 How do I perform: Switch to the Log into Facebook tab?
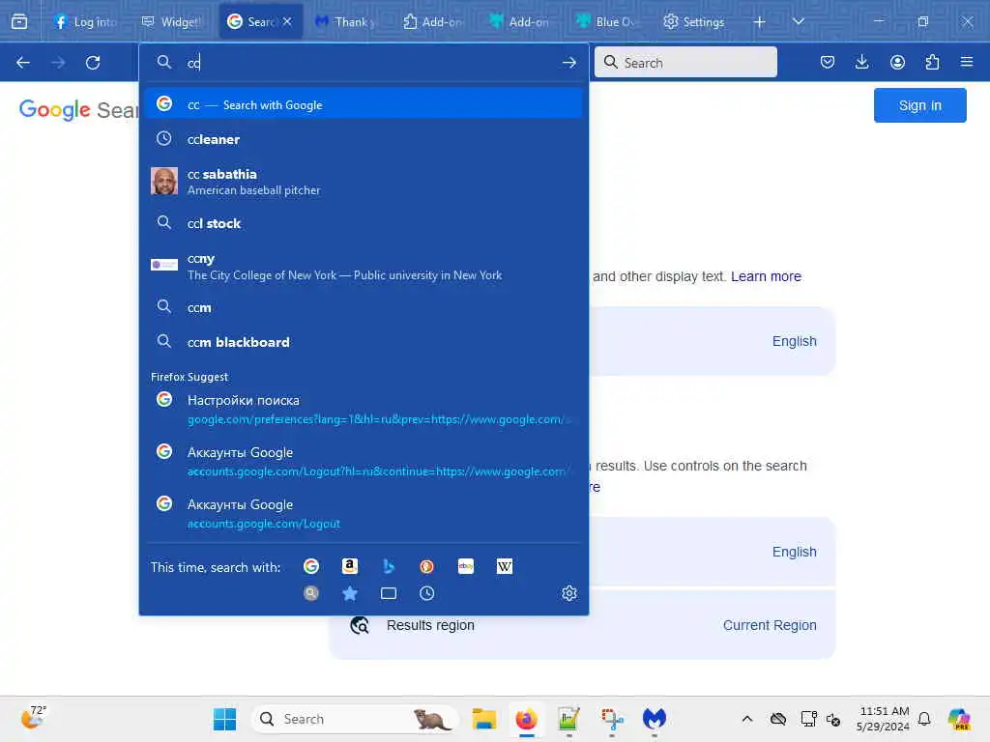86,21
